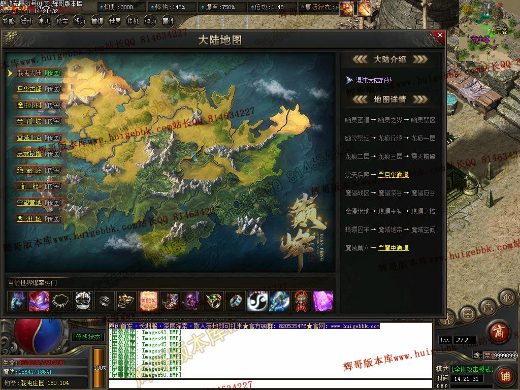Select the purple crystal item at row end
The image size is (520, 390).
click(322, 301)
